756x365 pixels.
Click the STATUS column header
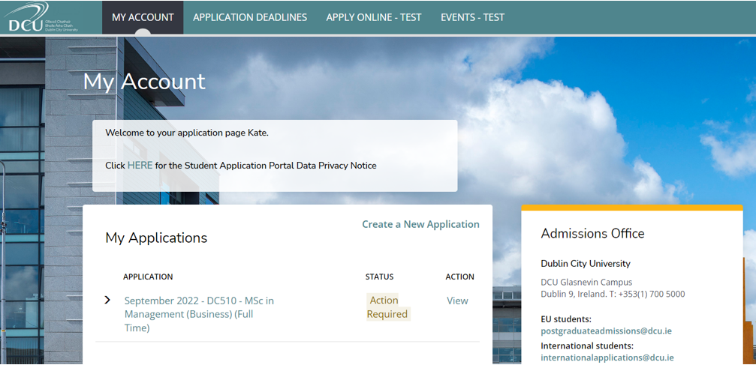pos(379,277)
